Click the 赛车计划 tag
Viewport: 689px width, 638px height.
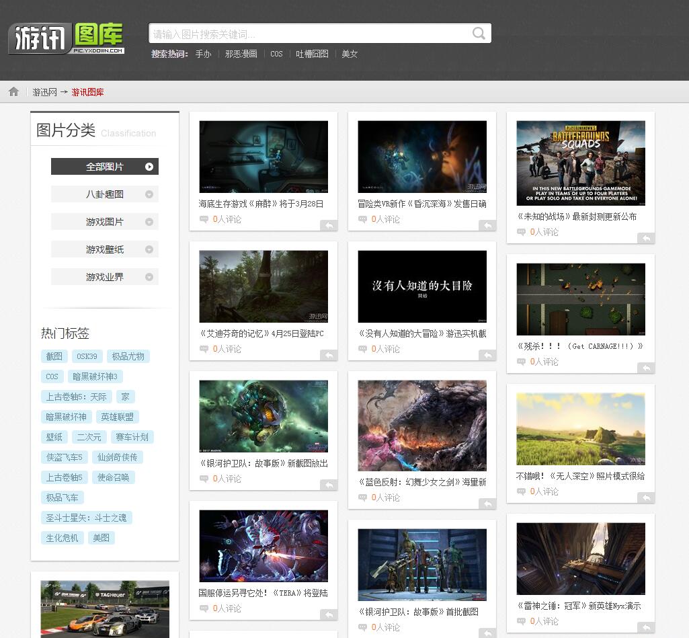tap(132, 437)
